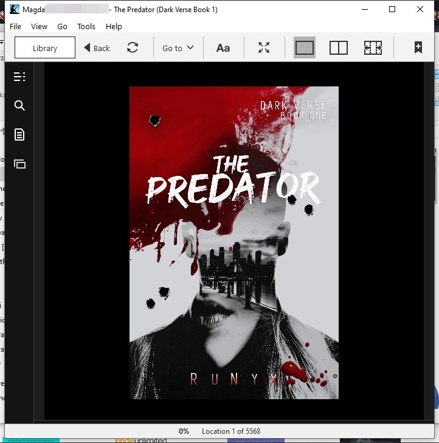Open the Tools menu

[86, 27]
